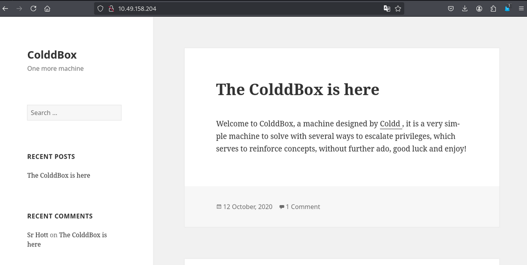The image size is (527, 265).
Task: Open tracking protection shield icon
Action: tap(100, 8)
